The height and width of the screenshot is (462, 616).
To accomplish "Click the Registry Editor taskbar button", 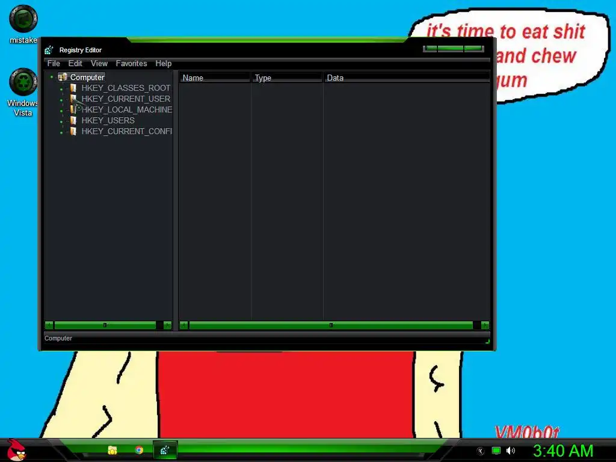I will 165,450.
